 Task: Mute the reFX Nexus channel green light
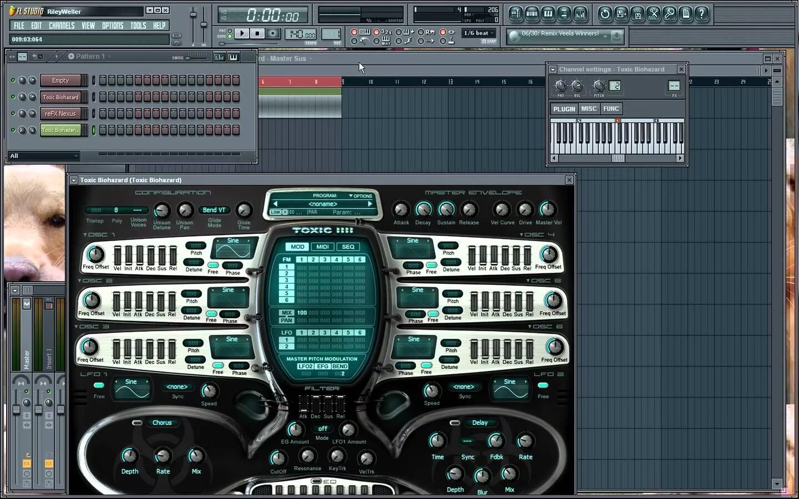13,114
